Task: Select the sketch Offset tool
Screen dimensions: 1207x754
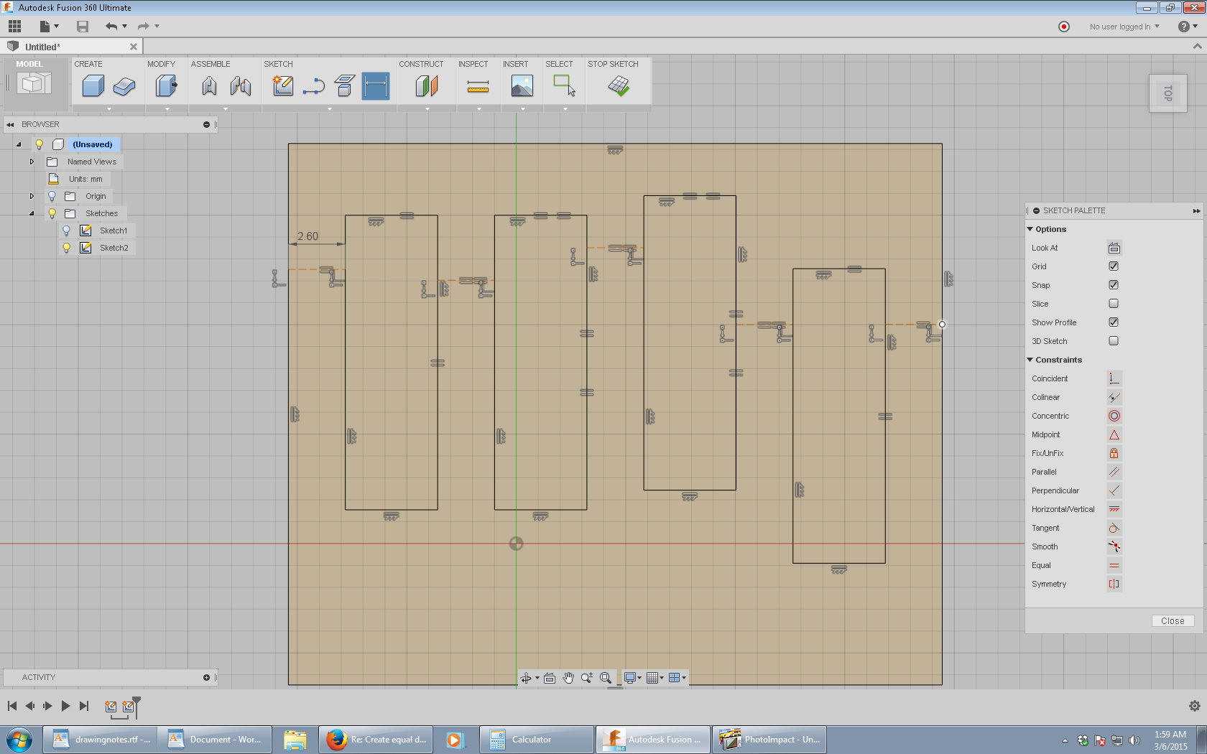Action: (345, 86)
